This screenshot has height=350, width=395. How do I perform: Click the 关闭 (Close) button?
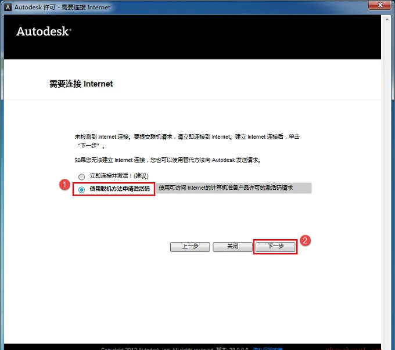pyautogui.click(x=232, y=247)
